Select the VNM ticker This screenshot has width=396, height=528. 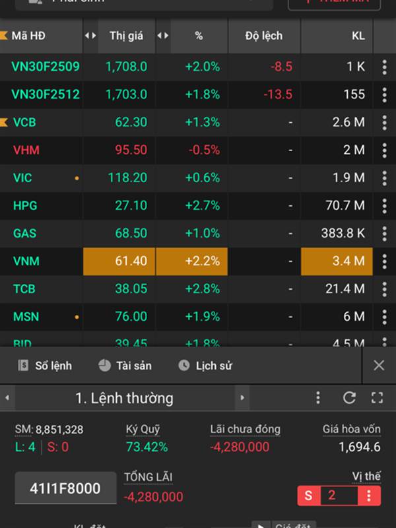tap(26, 261)
